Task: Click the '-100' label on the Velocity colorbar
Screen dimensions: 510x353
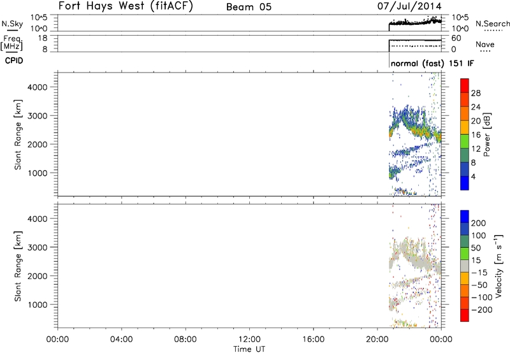Action: (482, 297)
